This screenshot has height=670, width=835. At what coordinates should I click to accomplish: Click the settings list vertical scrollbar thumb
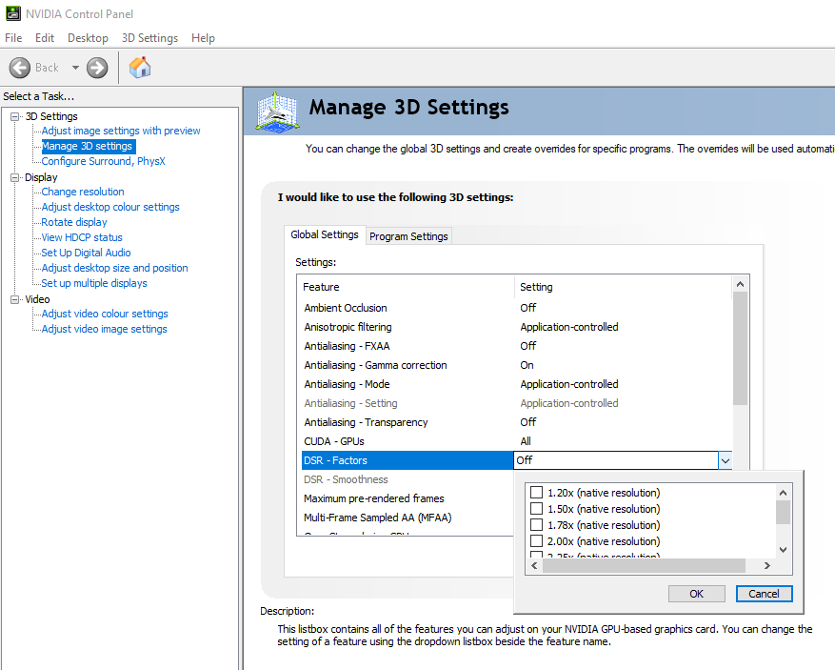[740, 349]
